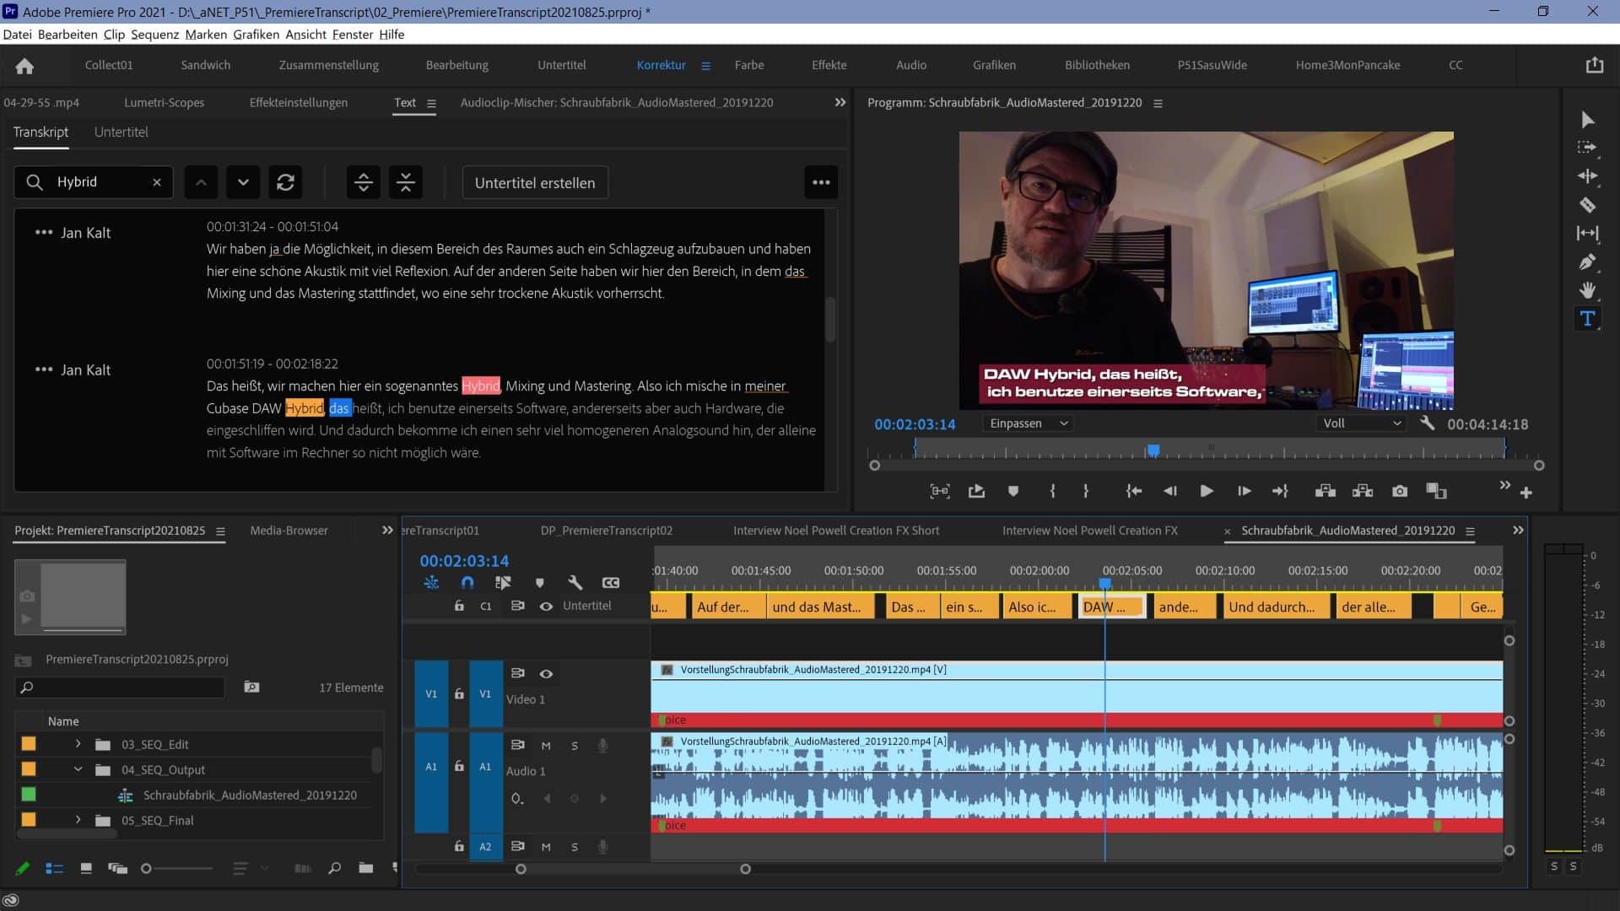Click Export Frame camera icon
This screenshot has height=911, width=1620.
[1400, 491]
